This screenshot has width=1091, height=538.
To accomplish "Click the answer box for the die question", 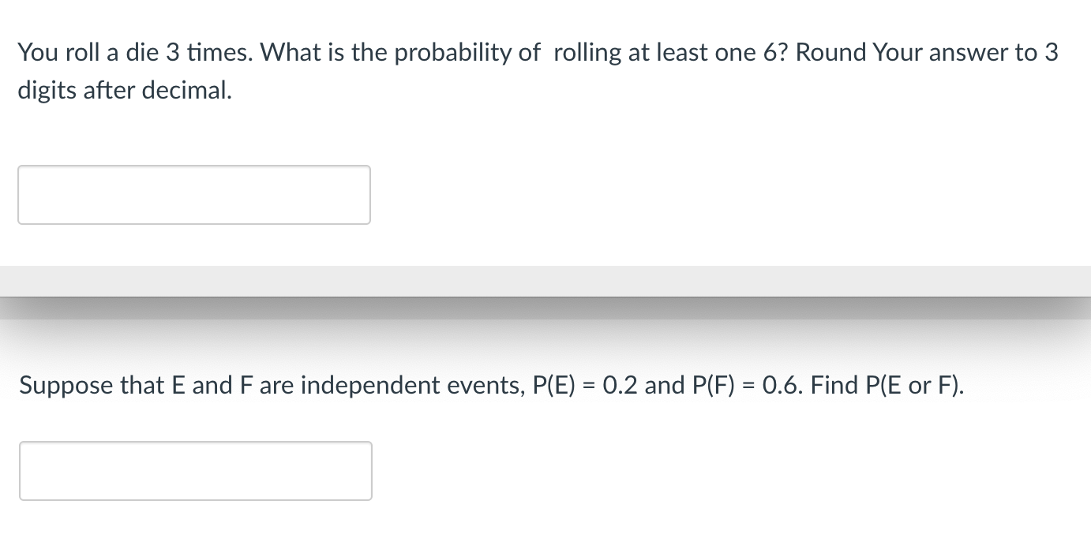I will (x=193, y=195).
